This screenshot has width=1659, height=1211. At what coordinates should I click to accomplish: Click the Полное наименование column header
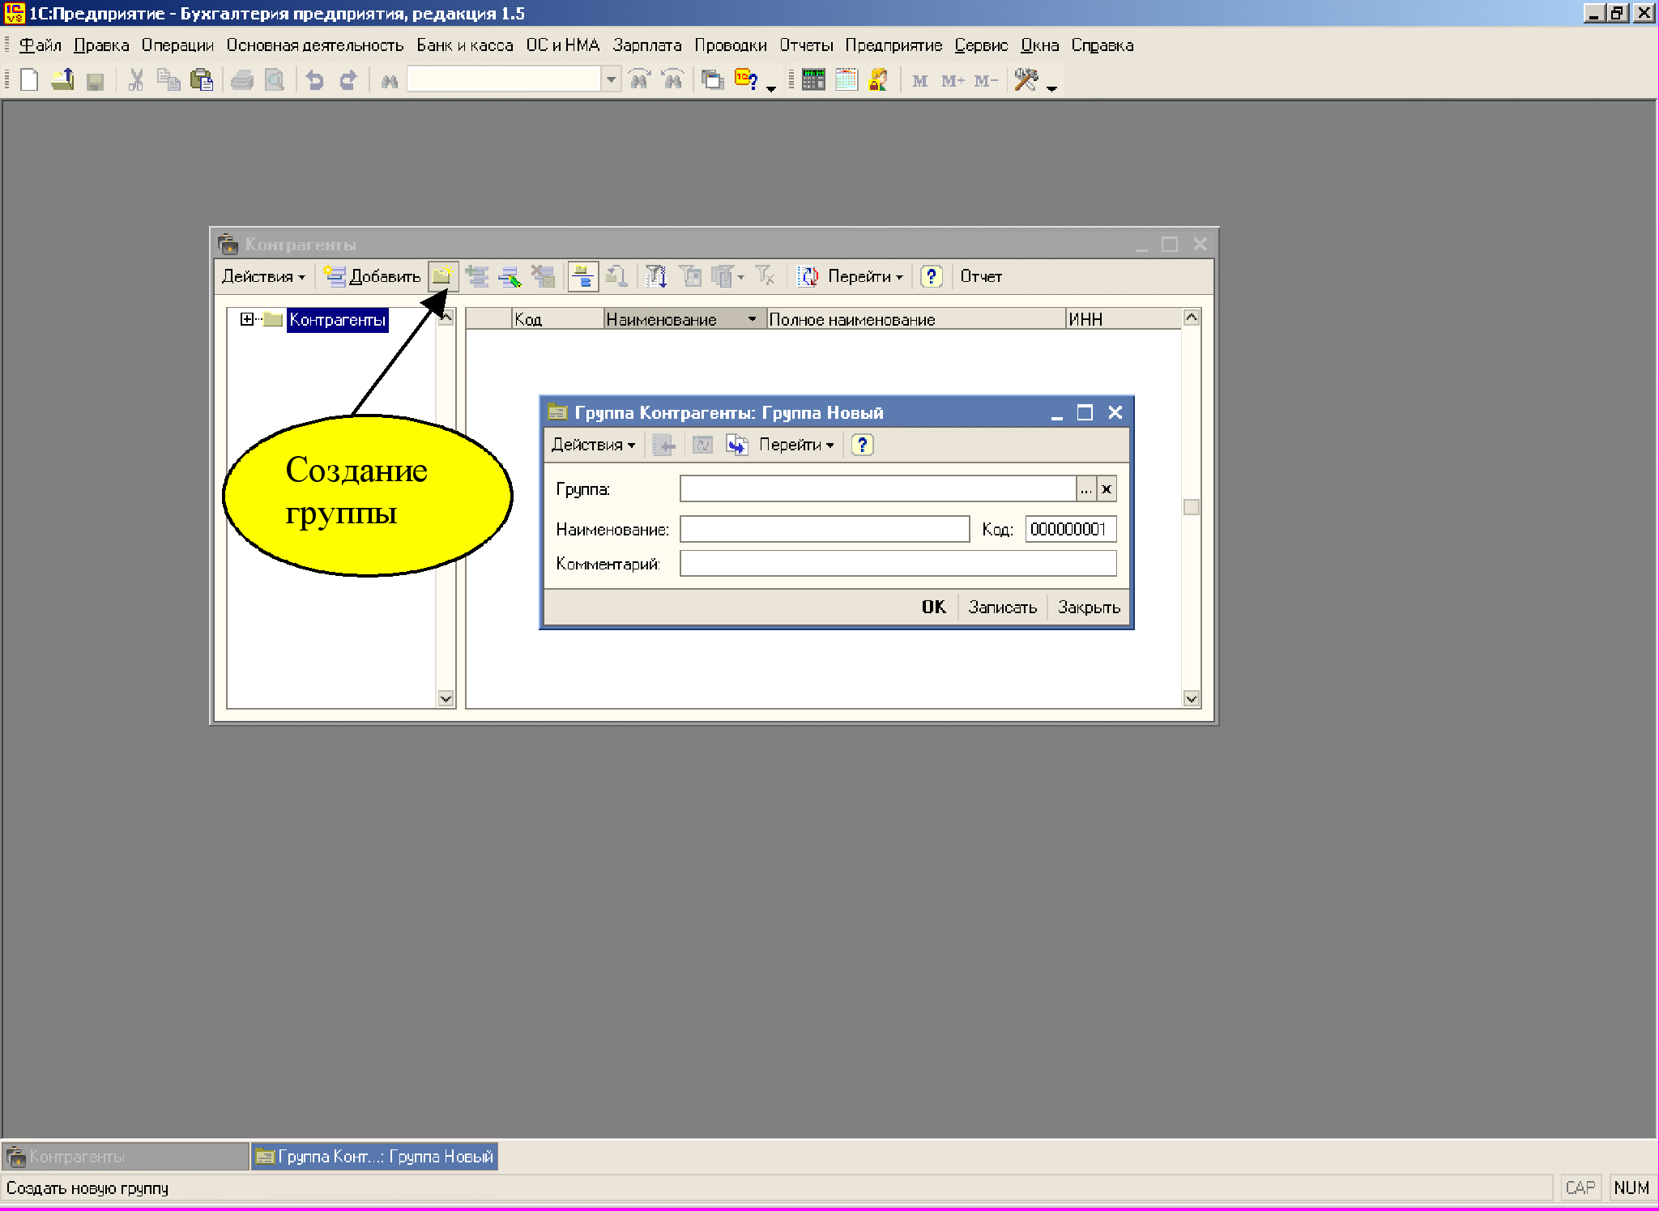pos(916,319)
